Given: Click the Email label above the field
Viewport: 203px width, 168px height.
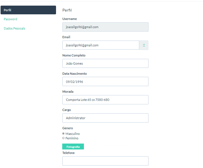Looking at the screenshot, I should tap(66, 37).
